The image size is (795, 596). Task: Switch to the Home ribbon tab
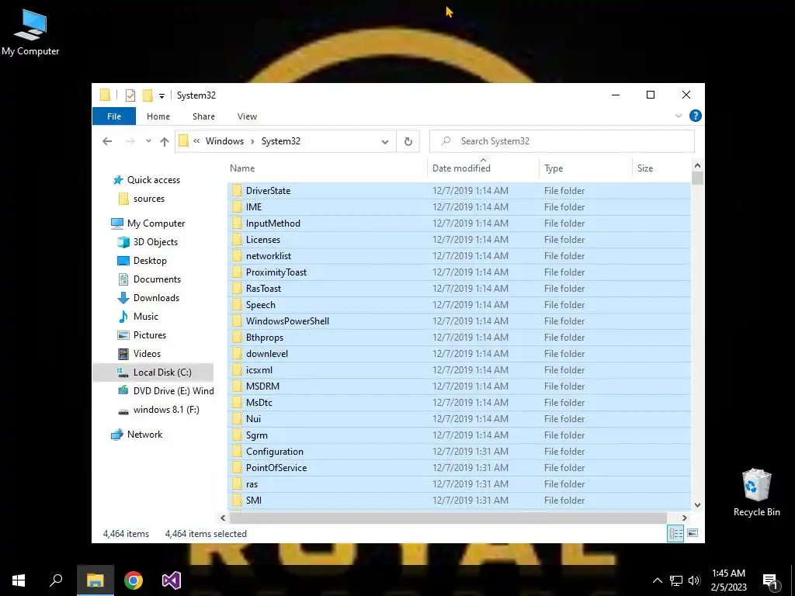point(158,116)
